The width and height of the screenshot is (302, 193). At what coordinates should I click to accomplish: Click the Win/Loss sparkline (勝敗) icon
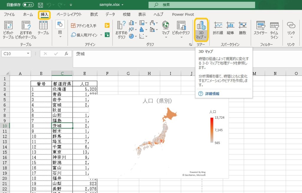click(242, 28)
